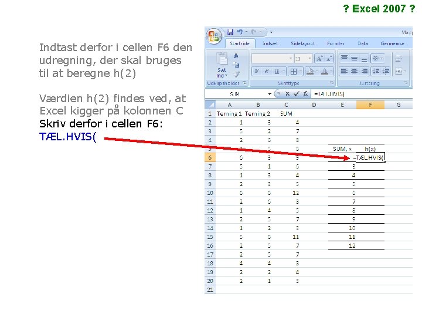Open the Gennemse tab

pos(392,43)
